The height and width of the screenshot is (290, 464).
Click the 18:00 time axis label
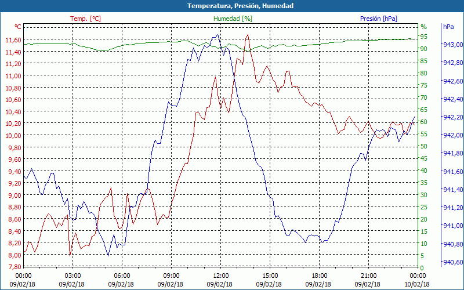point(320,276)
